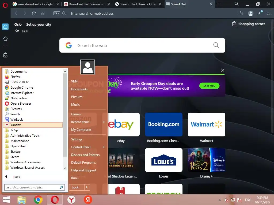Expand the Open-Shell folder
274x205 pixels.
click(x=33, y=146)
